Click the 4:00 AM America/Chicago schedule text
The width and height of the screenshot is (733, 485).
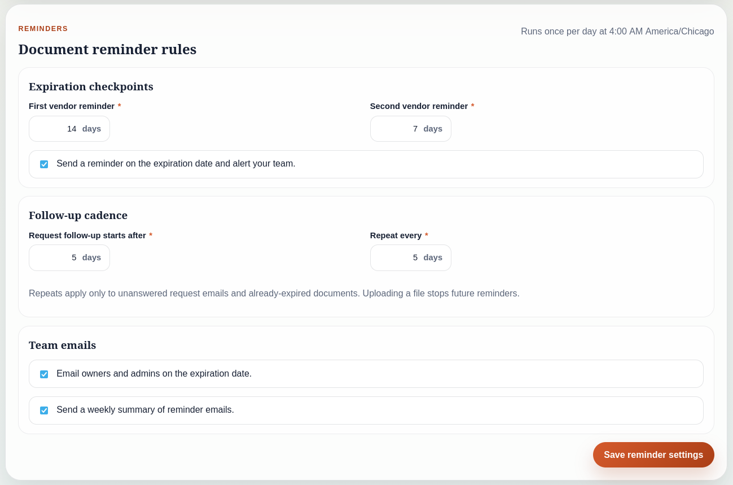click(617, 32)
